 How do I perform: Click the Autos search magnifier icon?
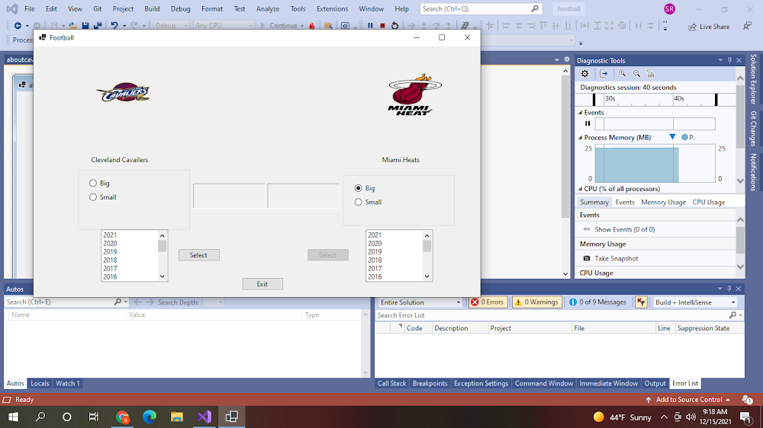point(118,302)
